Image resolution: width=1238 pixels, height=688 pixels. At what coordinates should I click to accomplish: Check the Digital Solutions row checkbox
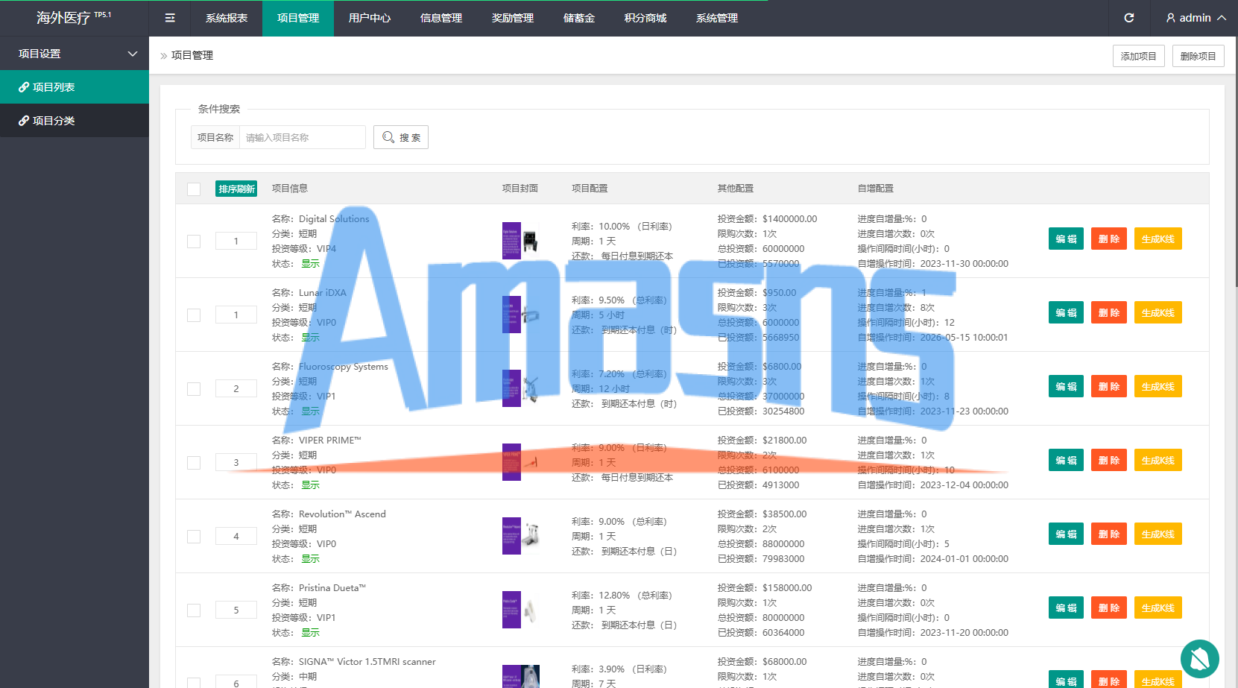194,241
